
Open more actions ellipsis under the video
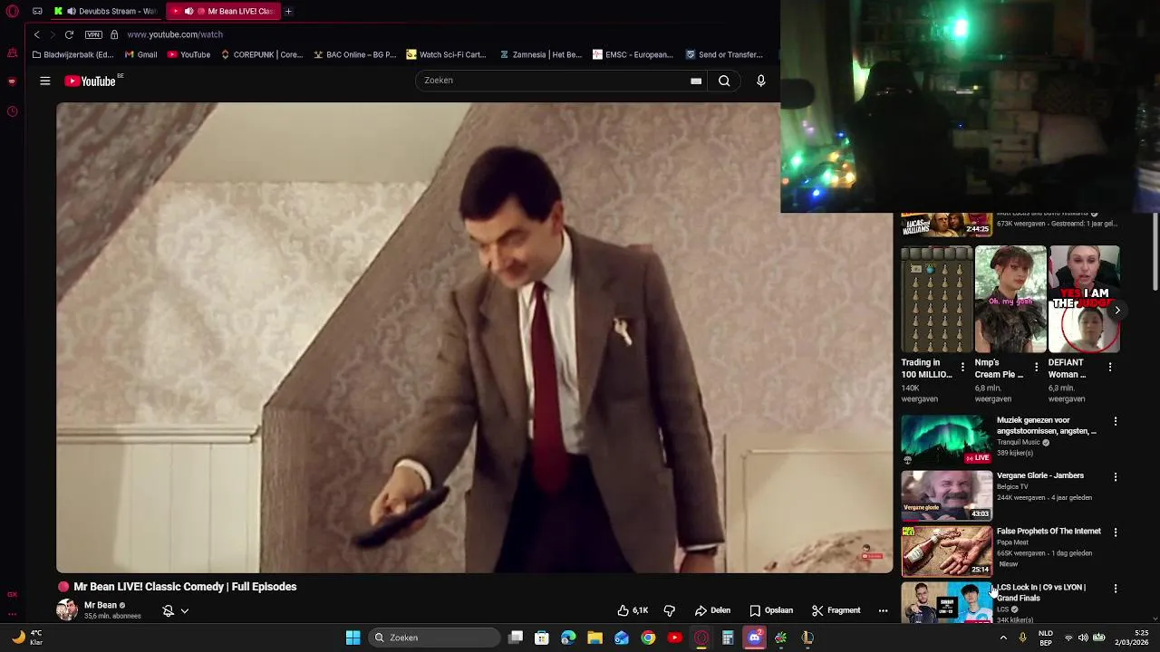pos(883,610)
